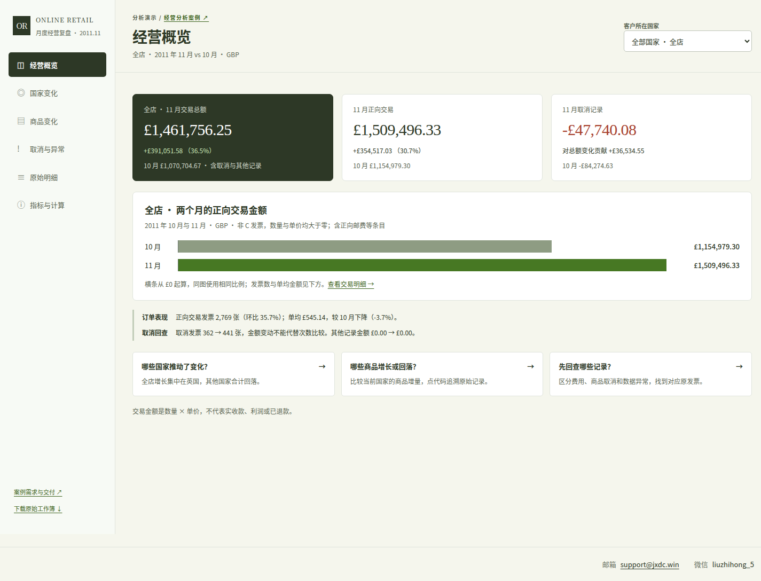Open 经营概览 in sidebar
Screen dimensions: 761x581
[57, 65]
